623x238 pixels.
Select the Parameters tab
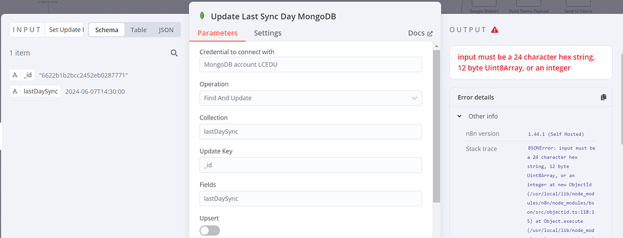coord(217,33)
